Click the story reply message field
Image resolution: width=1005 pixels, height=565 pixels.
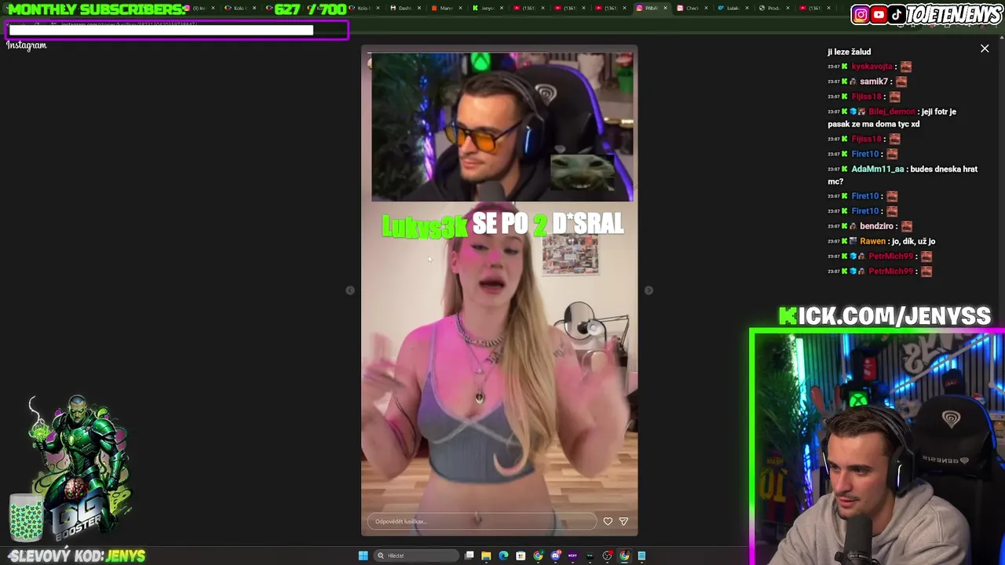pyautogui.click(x=482, y=521)
